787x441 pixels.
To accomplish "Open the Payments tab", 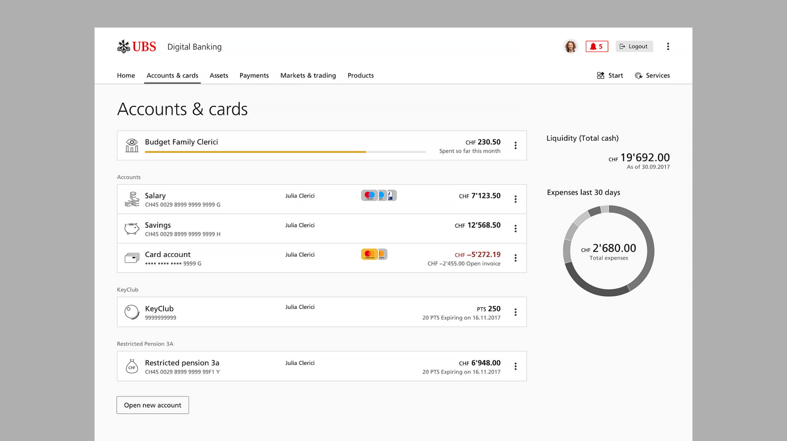I will coord(254,75).
